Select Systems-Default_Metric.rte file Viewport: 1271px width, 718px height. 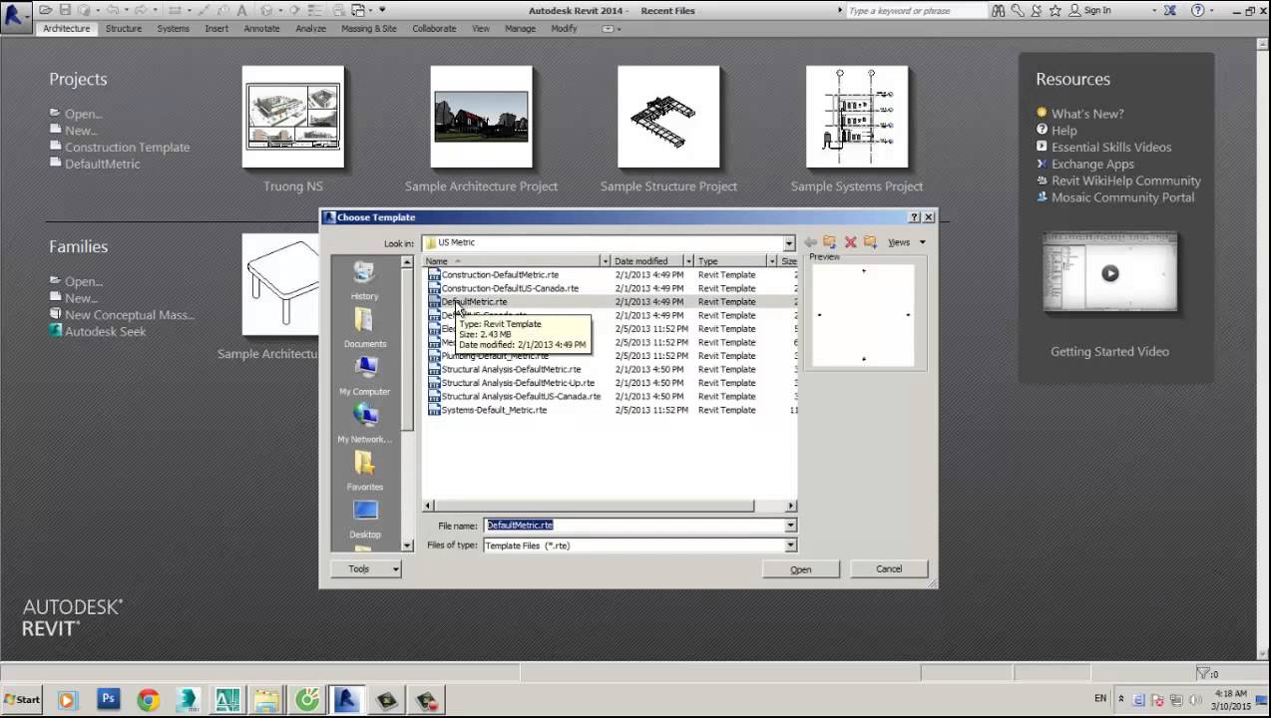pyautogui.click(x=494, y=410)
